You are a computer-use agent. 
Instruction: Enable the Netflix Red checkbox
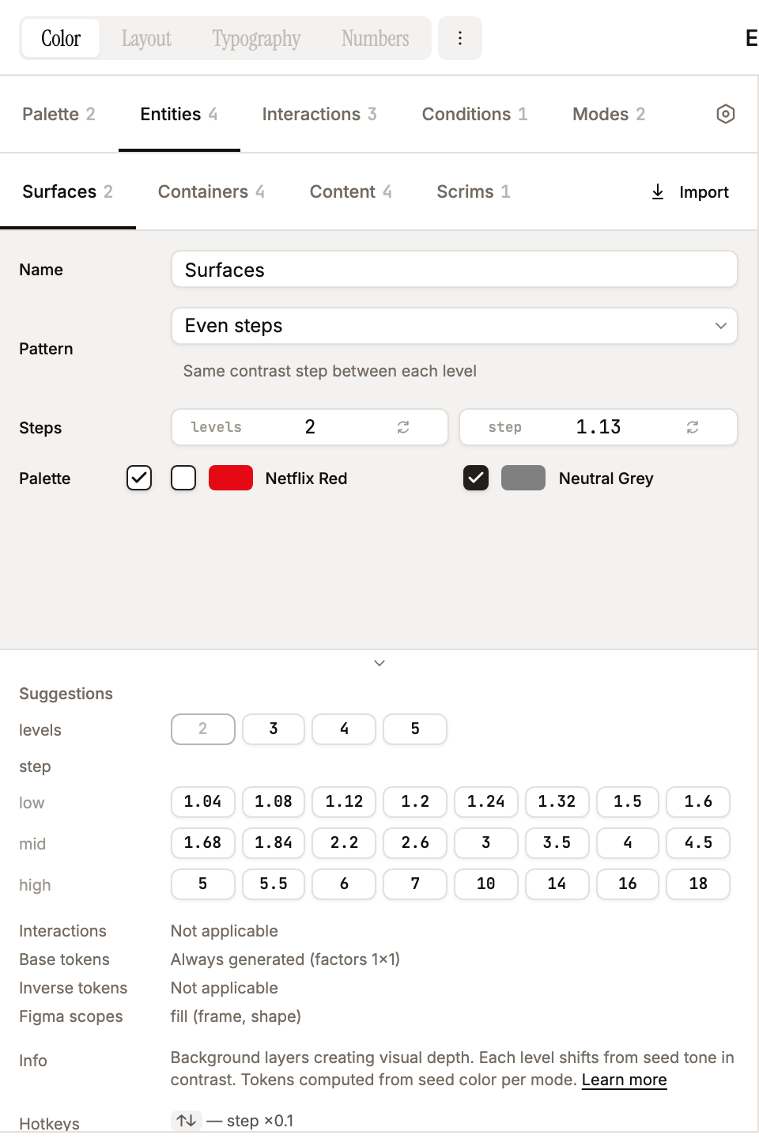click(183, 478)
